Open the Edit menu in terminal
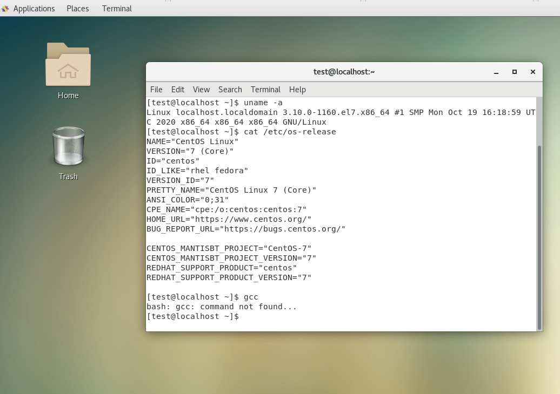 [x=177, y=90]
